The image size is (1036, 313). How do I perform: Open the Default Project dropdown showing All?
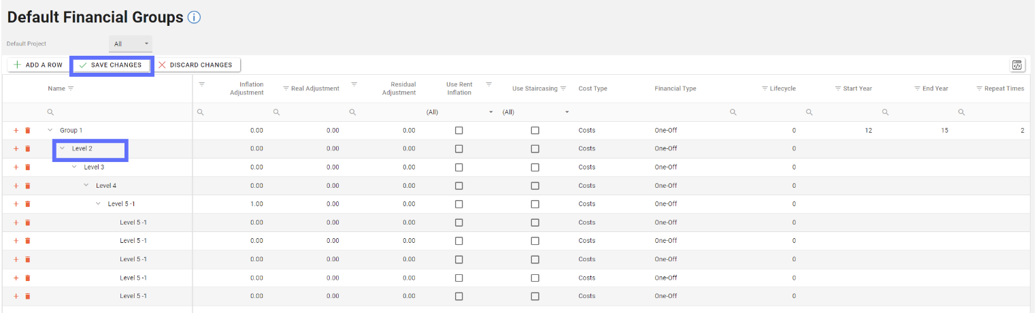pyautogui.click(x=131, y=44)
